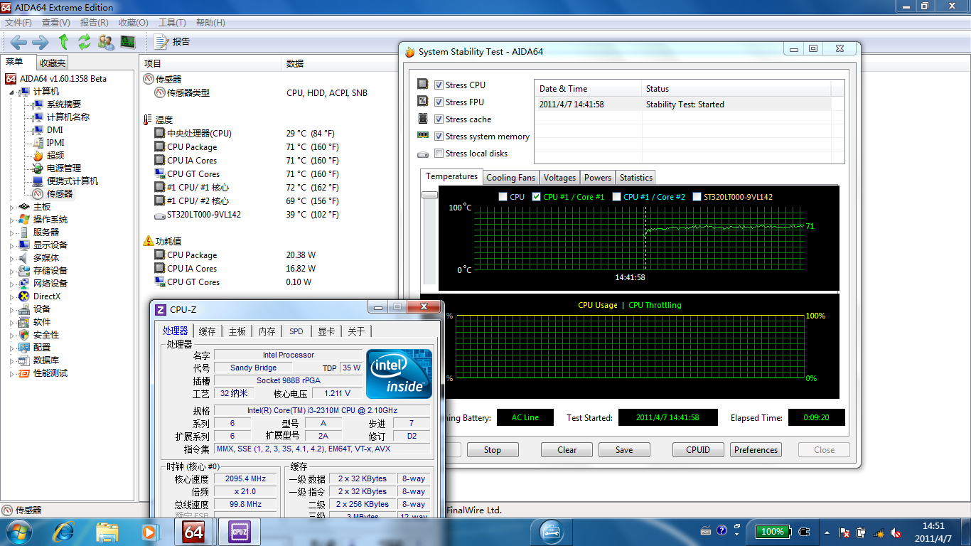Switch to CPU-Z SPD tab
The height and width of the screenshot is (546, 971).
pyautogui.click(x=296, y=331)
